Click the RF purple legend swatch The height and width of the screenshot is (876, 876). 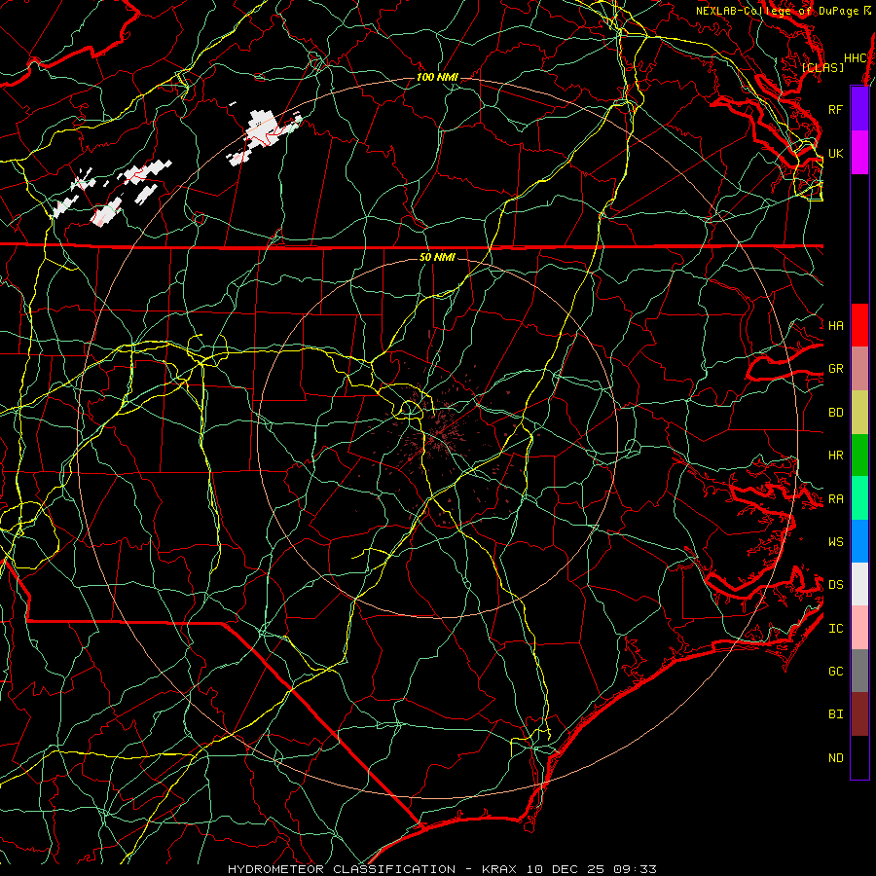[859, 109]
